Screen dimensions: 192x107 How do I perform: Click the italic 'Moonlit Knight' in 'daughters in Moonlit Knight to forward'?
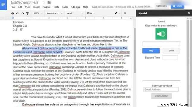tap(42, 59)
